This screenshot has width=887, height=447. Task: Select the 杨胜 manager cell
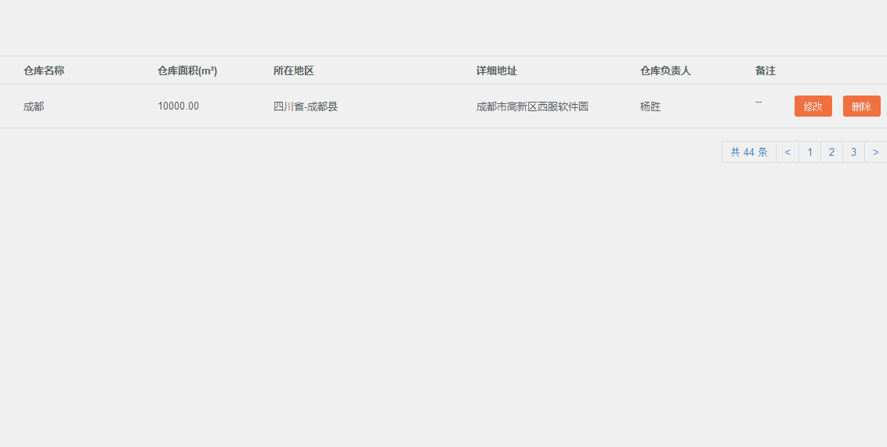coord(650,106)
